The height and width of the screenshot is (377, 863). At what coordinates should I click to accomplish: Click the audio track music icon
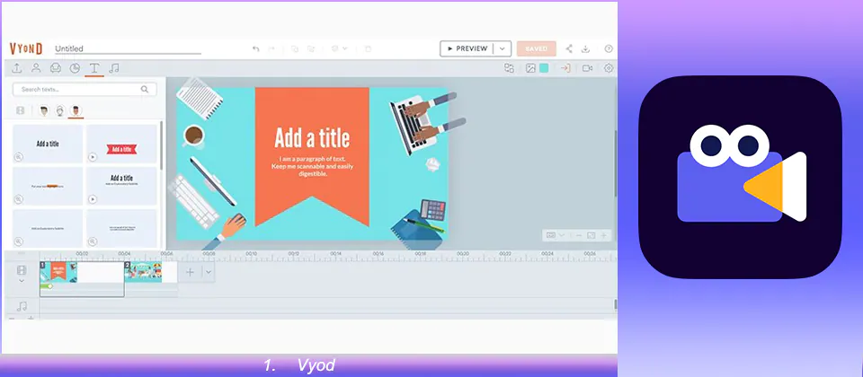(22, 306)
